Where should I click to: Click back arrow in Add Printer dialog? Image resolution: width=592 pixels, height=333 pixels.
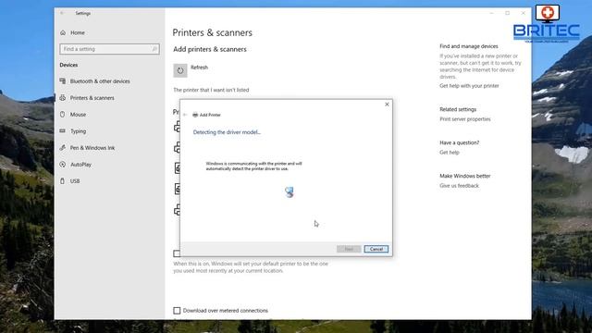(x=185, y=115)
